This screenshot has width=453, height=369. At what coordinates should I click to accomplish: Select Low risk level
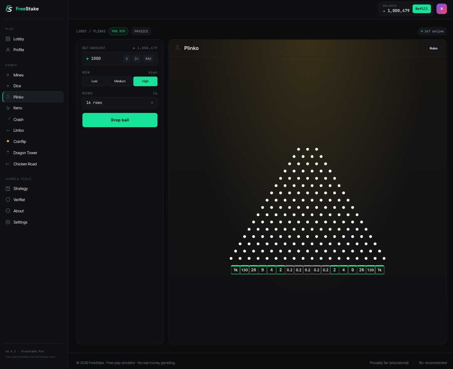(x=94, y=81)
